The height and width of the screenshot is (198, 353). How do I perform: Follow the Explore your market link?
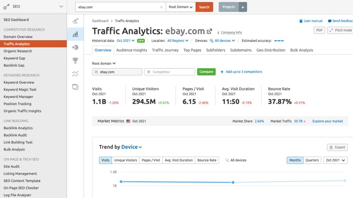pos(327,121)
